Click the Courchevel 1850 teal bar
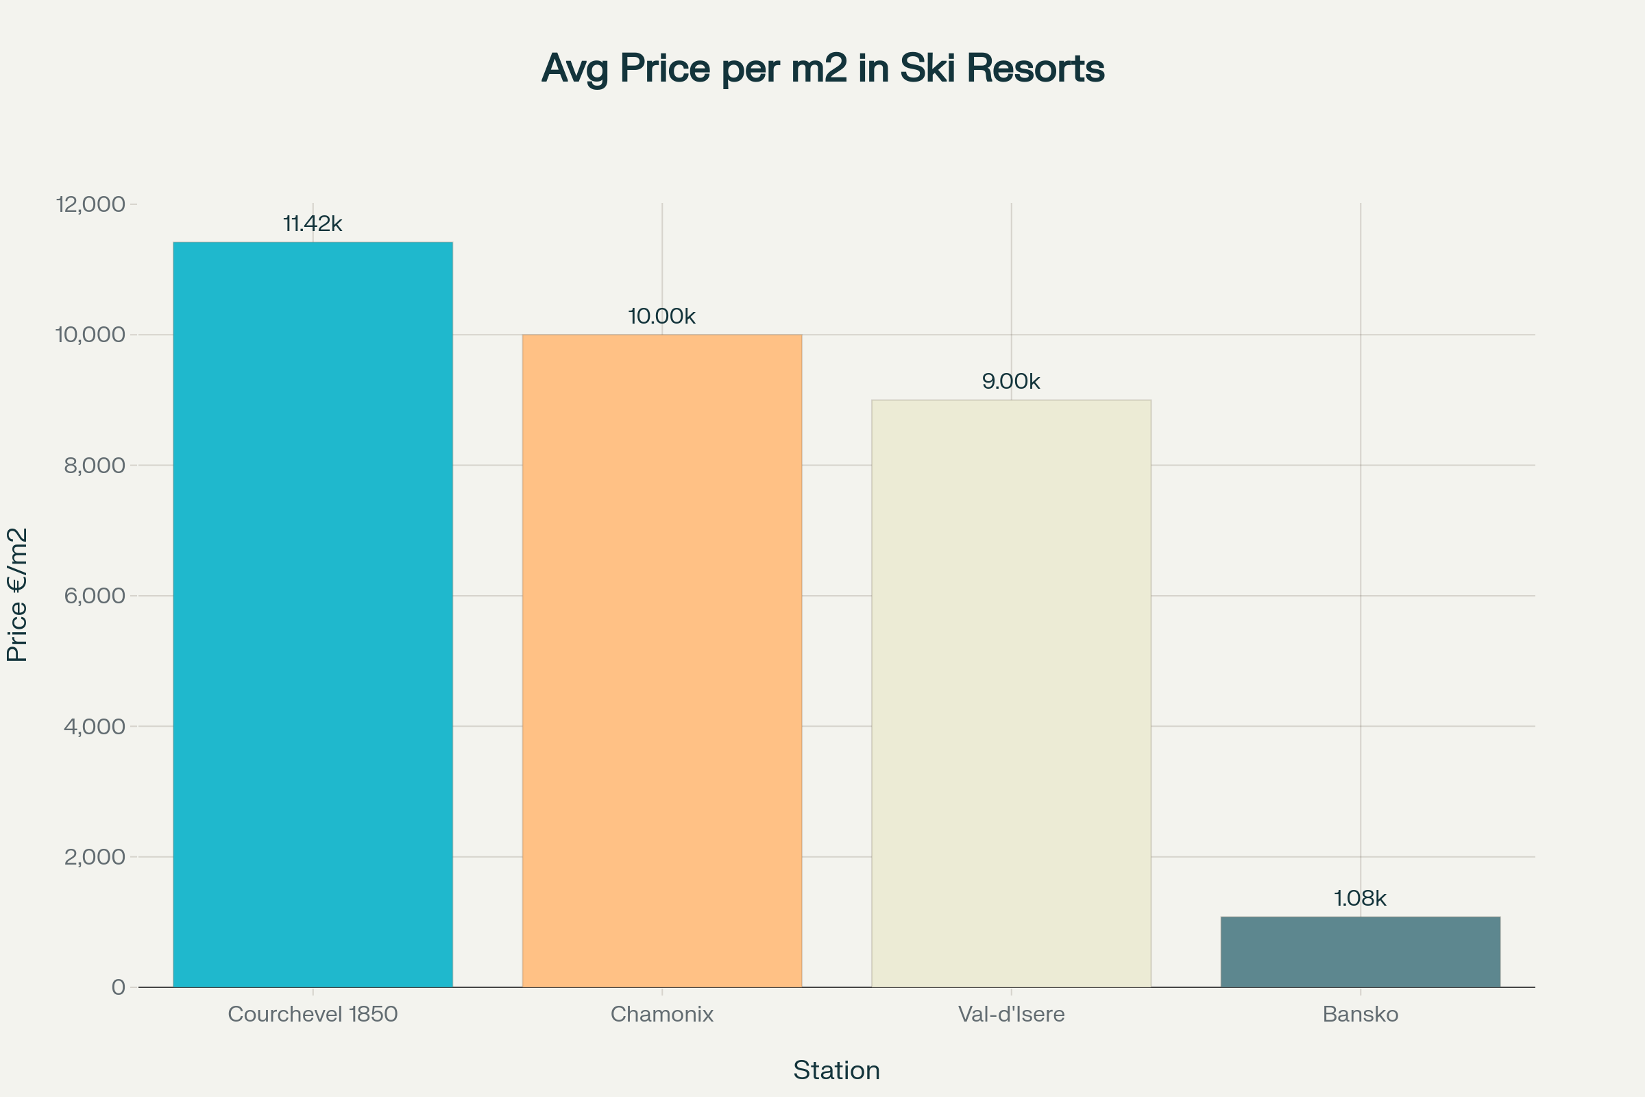 (313, 614)
